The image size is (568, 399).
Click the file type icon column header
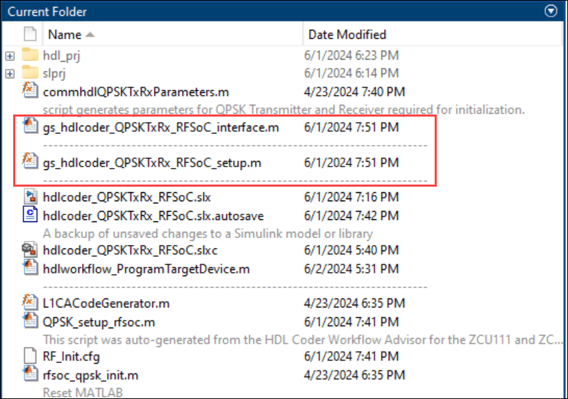pos(30,34)
